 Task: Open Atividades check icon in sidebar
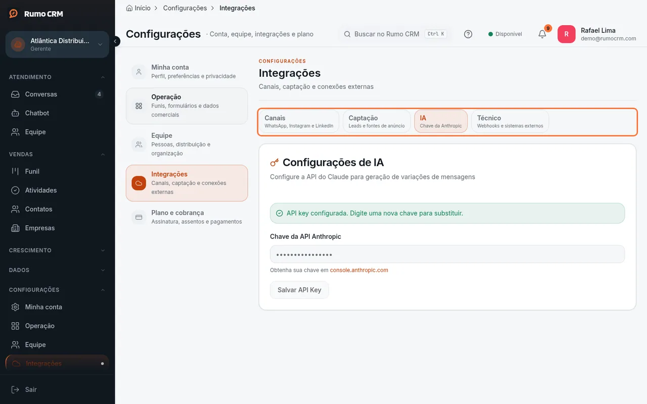click(16, 190)
